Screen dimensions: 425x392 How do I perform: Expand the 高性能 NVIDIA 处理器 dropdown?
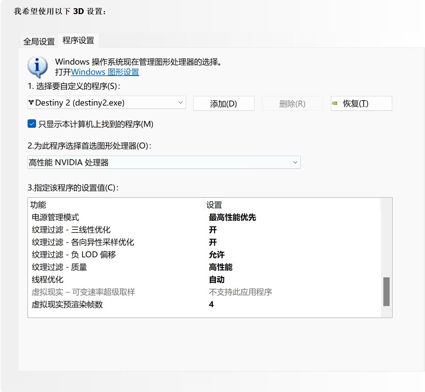(x=164, y=162)
